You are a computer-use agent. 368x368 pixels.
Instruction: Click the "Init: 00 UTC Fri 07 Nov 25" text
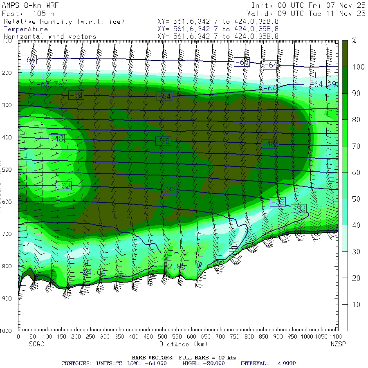pos(308,5)
